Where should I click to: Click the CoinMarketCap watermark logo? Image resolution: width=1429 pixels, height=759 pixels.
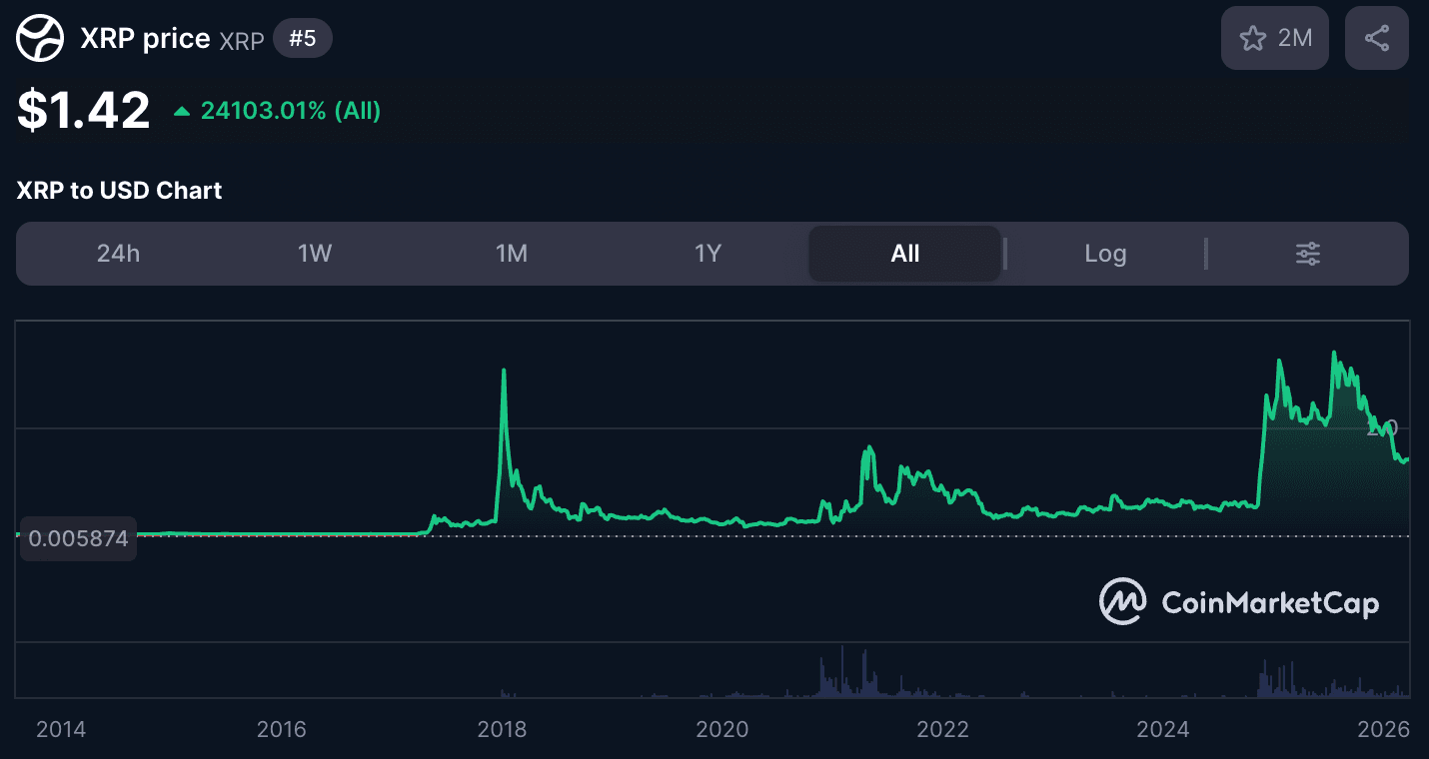pyautogui.click(x=1239, y=602)
